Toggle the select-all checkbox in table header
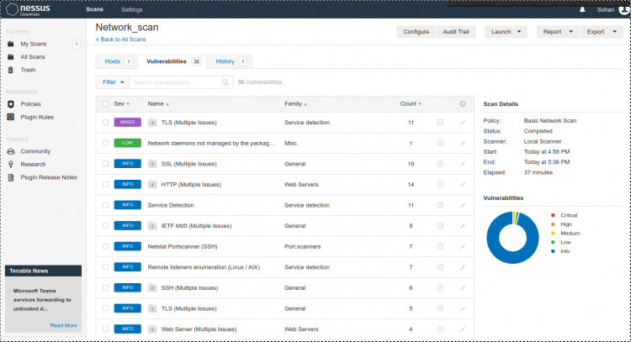The image size is (631, 342). coord(105,103)
